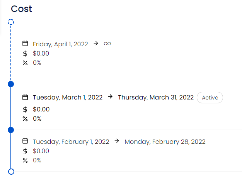Viewport: 242px width, 177px height.
Task: Click the Active status badge
Action: [x=210, y=98]
